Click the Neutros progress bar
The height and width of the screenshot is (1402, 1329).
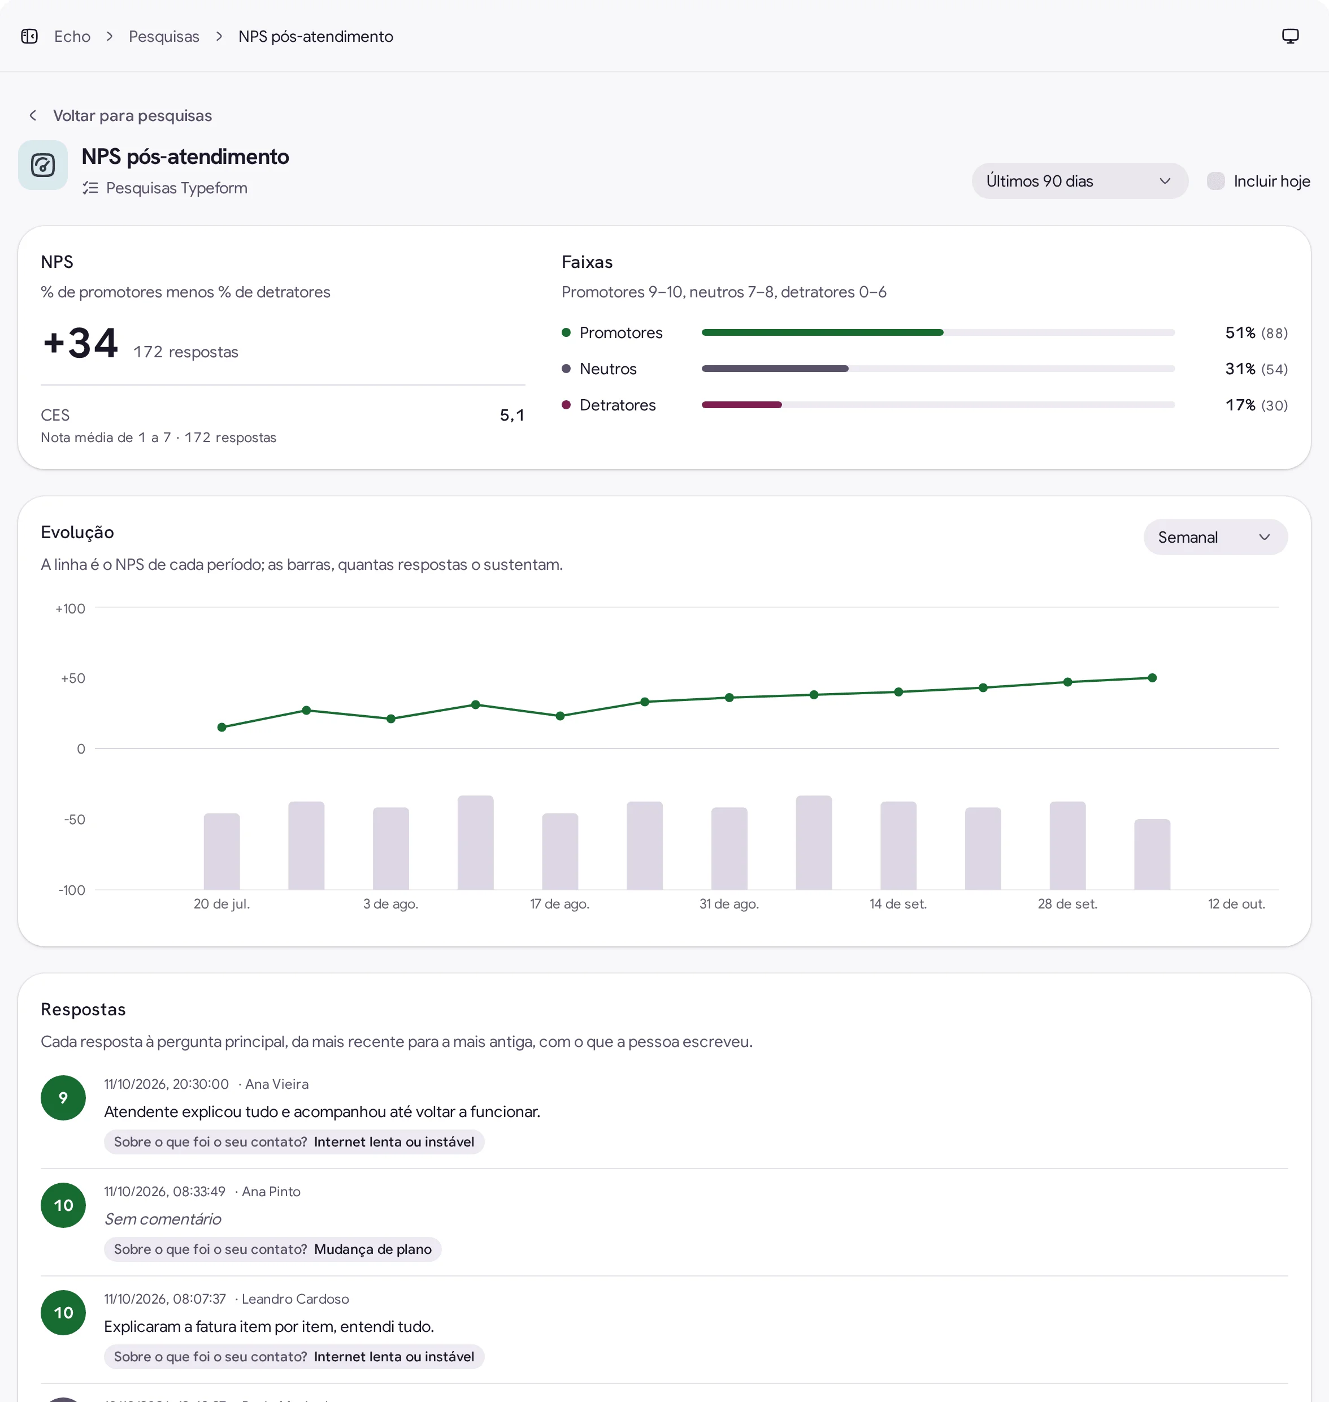pos(938,369)
